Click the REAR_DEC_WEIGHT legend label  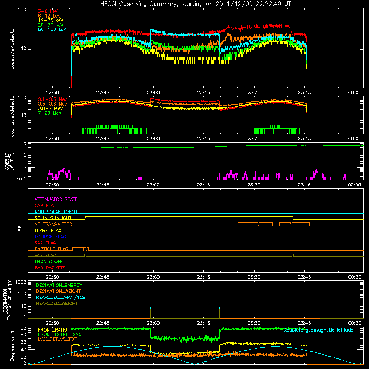[x=57, y=304]
